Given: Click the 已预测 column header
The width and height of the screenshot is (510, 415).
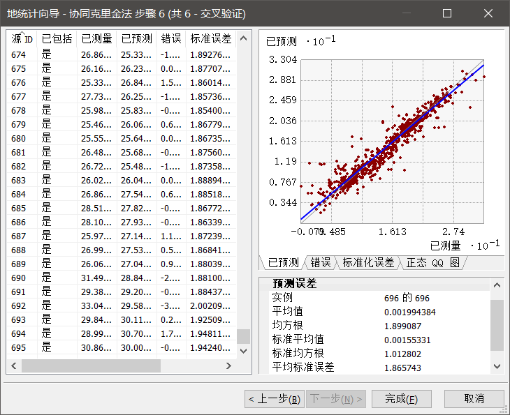Looking at the screenshot, I should tap(137, 38).
